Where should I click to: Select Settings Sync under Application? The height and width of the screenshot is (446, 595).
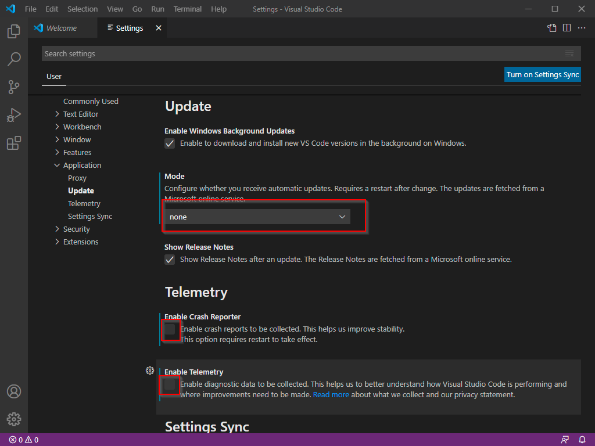click(90, 216)
